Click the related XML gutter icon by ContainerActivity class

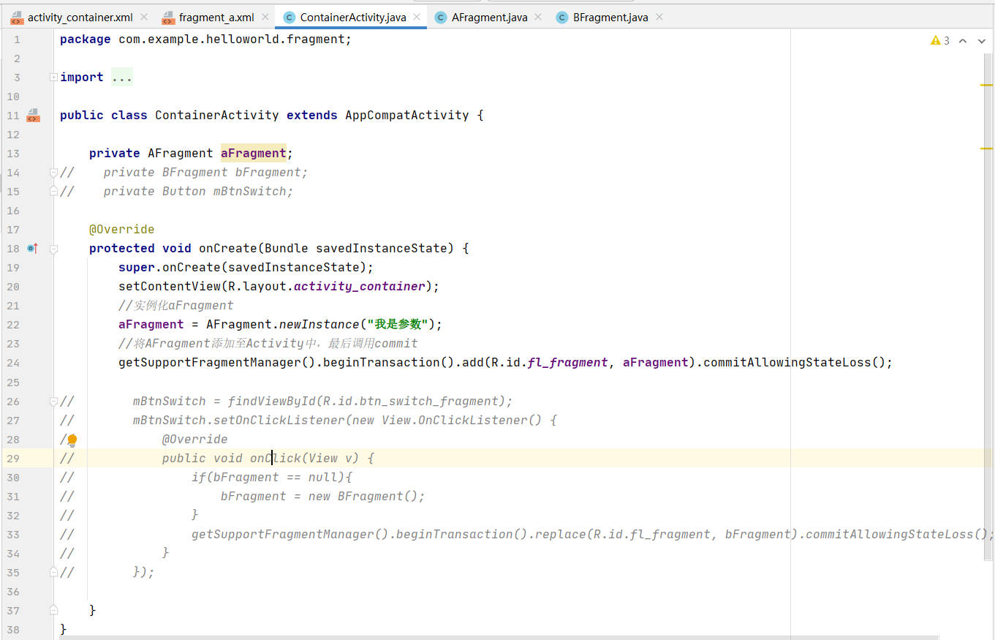[32, 116]
